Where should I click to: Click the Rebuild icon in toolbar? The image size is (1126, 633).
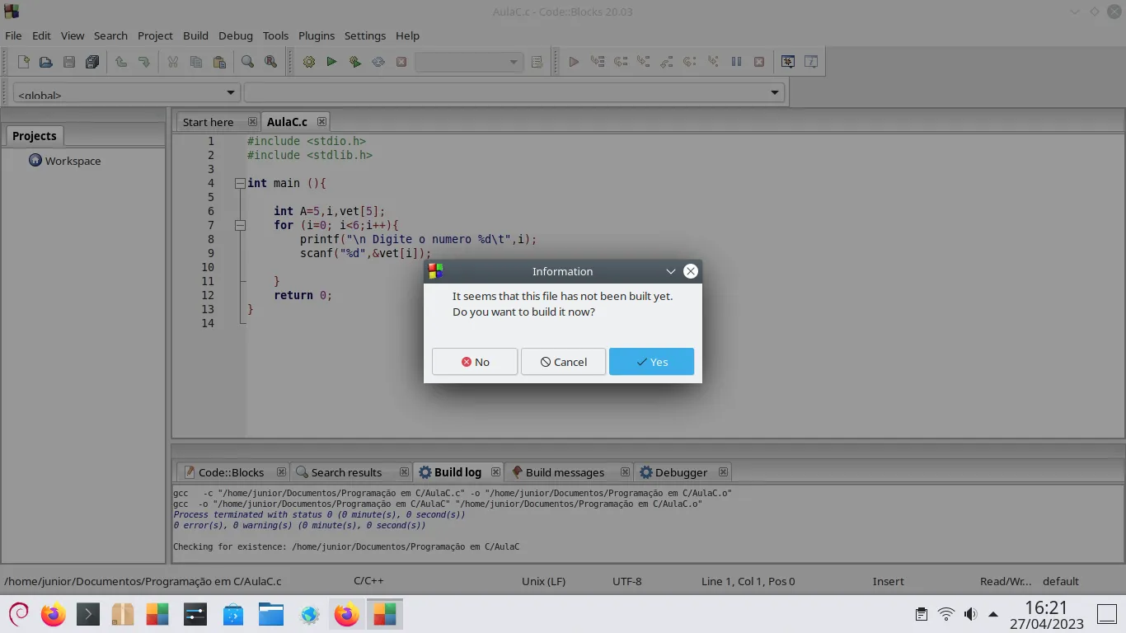(x=378, y=62)
